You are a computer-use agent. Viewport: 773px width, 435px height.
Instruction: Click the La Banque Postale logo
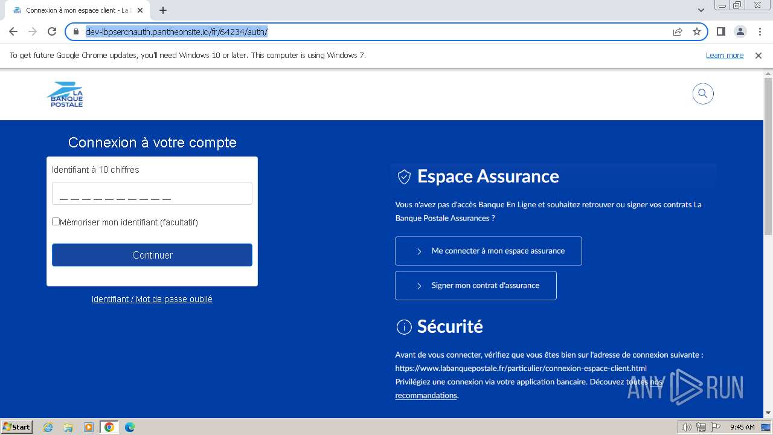coord(65,94)
